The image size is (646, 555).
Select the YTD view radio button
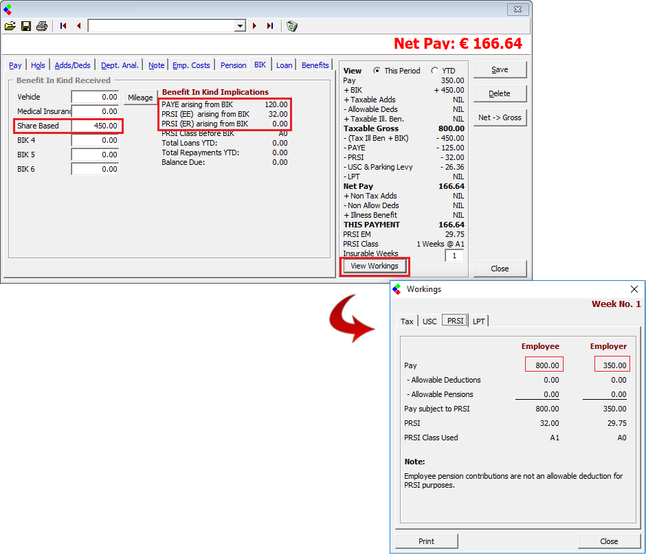[x=434, y=71]
